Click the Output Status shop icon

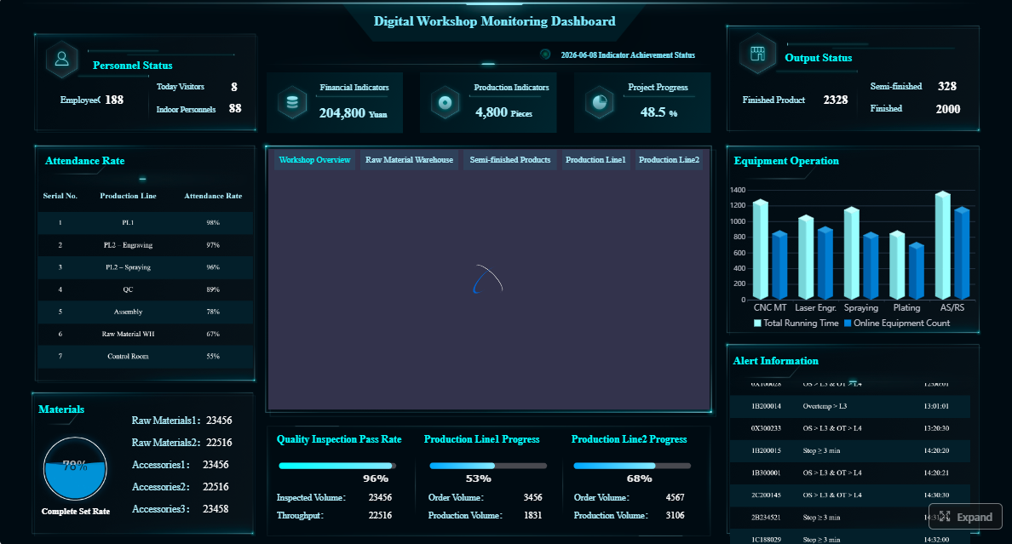click(757, 54)
